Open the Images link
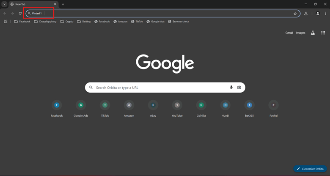This screenshot has height=176, width=330. point(300,33)
